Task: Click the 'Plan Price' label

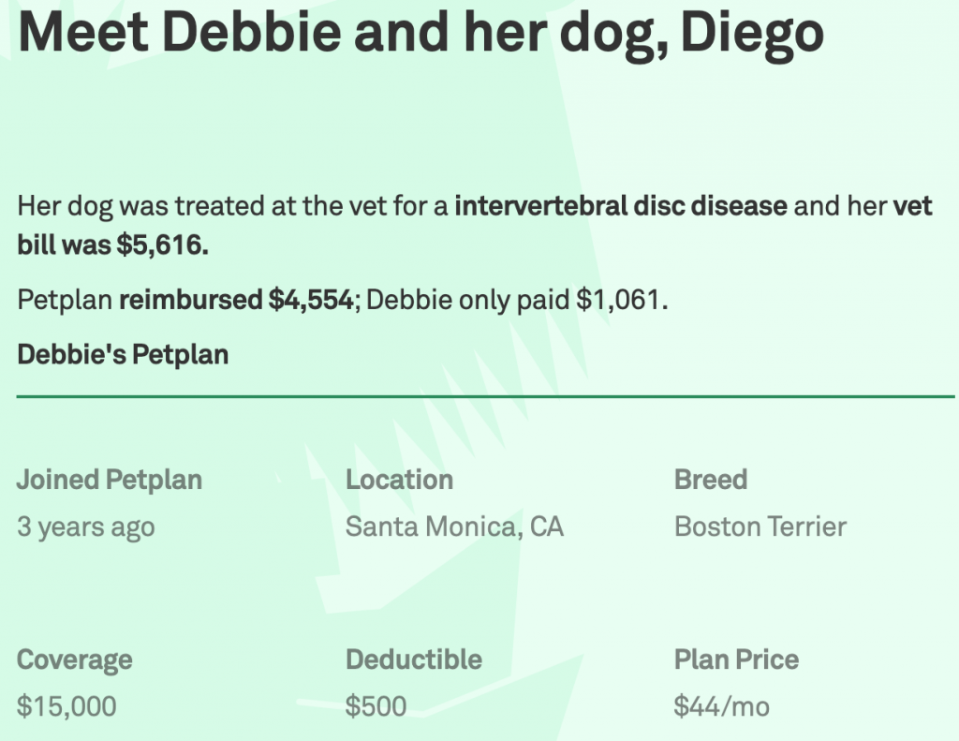Action: pyautogui.click(x=736, y=659)
